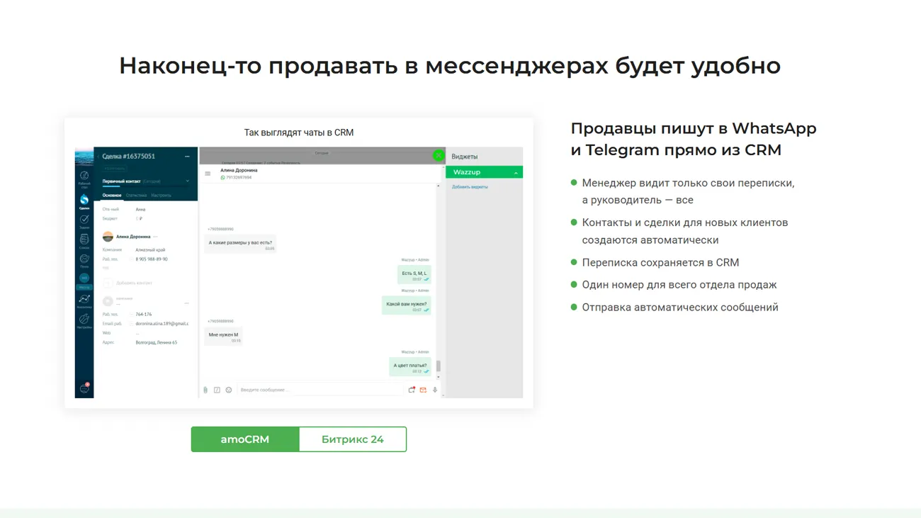
Task: Switch to the amoCRM tab
Action: [245, 439]
